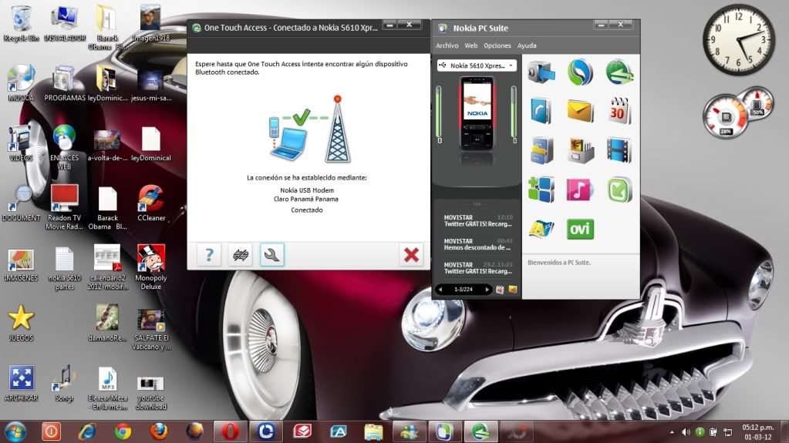Screen dimensions: 789x443
Task: Open the Opciones menu
Action: tap(497, 45)
